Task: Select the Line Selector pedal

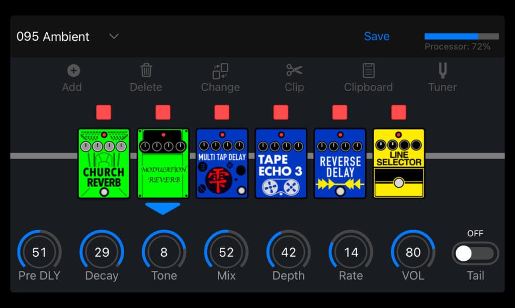Action: click(x=399, y=163)
